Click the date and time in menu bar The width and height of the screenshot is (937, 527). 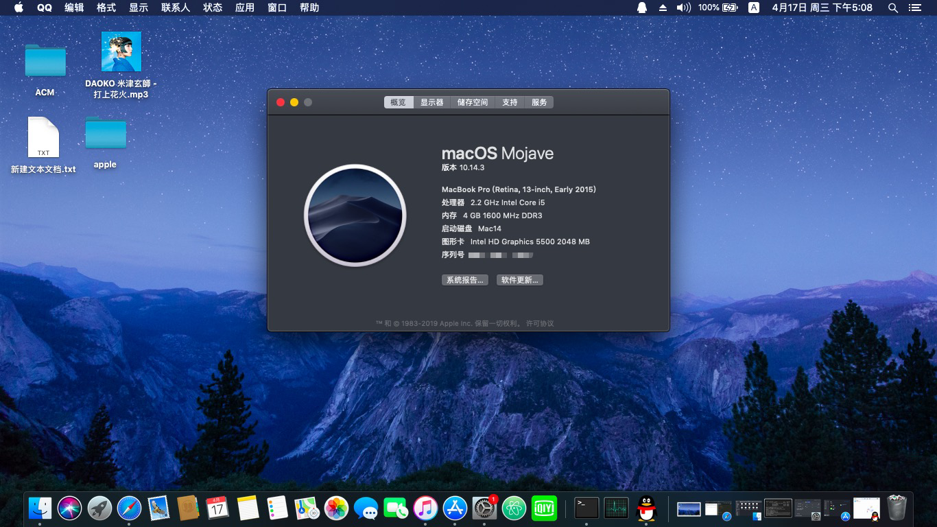(x=822, y=8)
